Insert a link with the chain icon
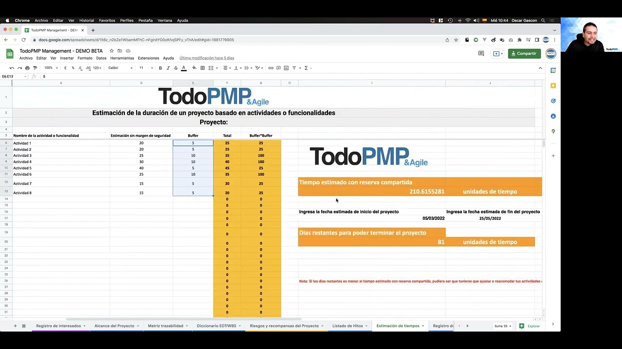Viewport: 622px width, 349px height. [x=271, y=68]
